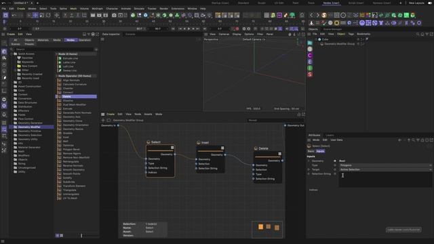Toggle the Select node preview square

tap(172, 148)
